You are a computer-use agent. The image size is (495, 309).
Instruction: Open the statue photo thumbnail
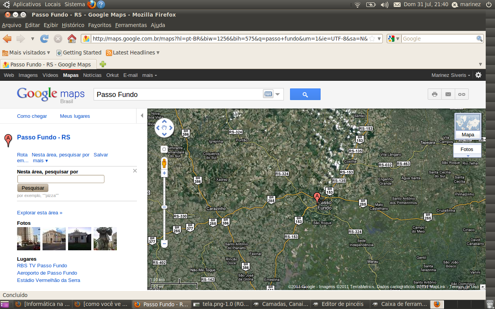[x=105, y=239]
